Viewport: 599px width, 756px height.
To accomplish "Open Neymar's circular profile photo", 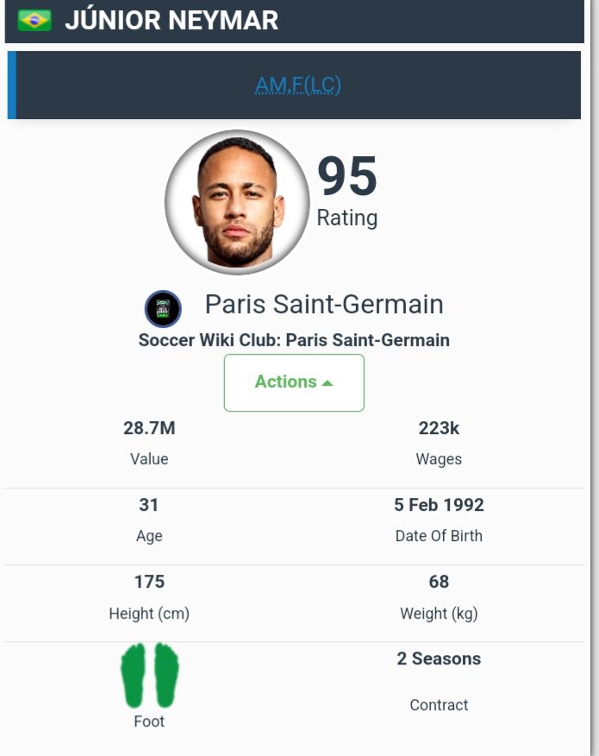I will click(237, 203).
